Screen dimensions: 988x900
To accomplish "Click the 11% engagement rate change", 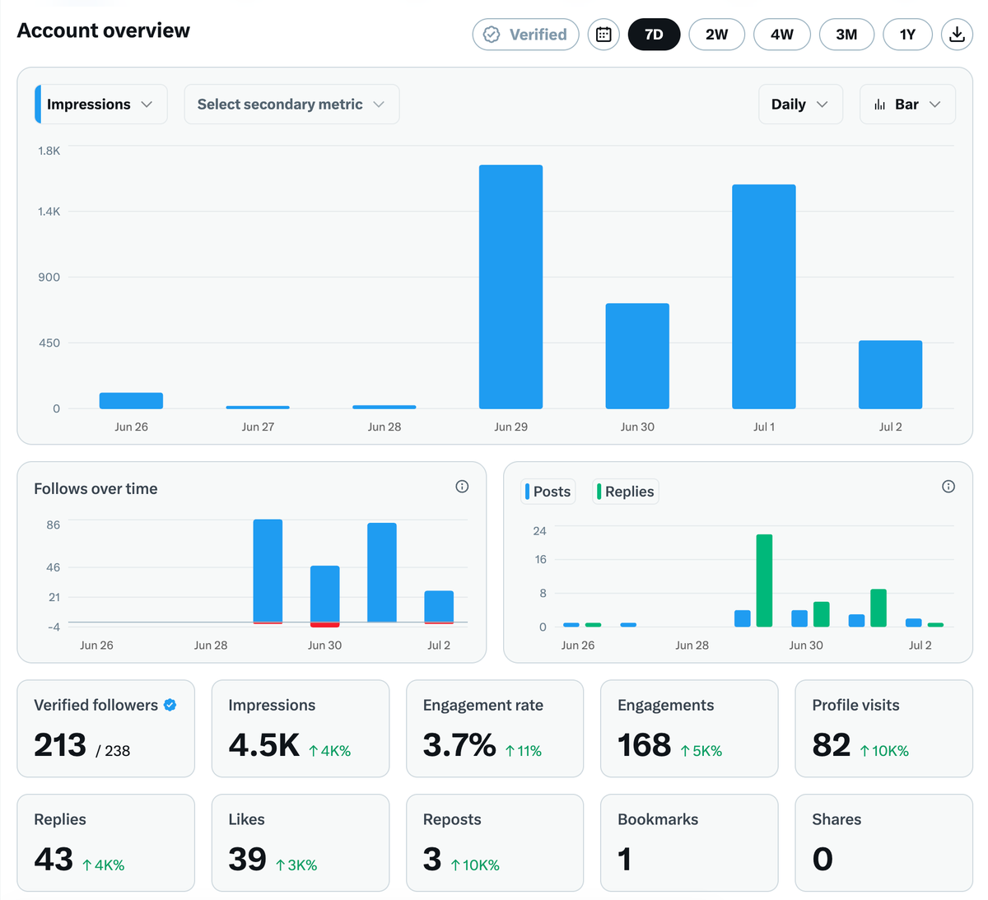I will coord(524,751).
